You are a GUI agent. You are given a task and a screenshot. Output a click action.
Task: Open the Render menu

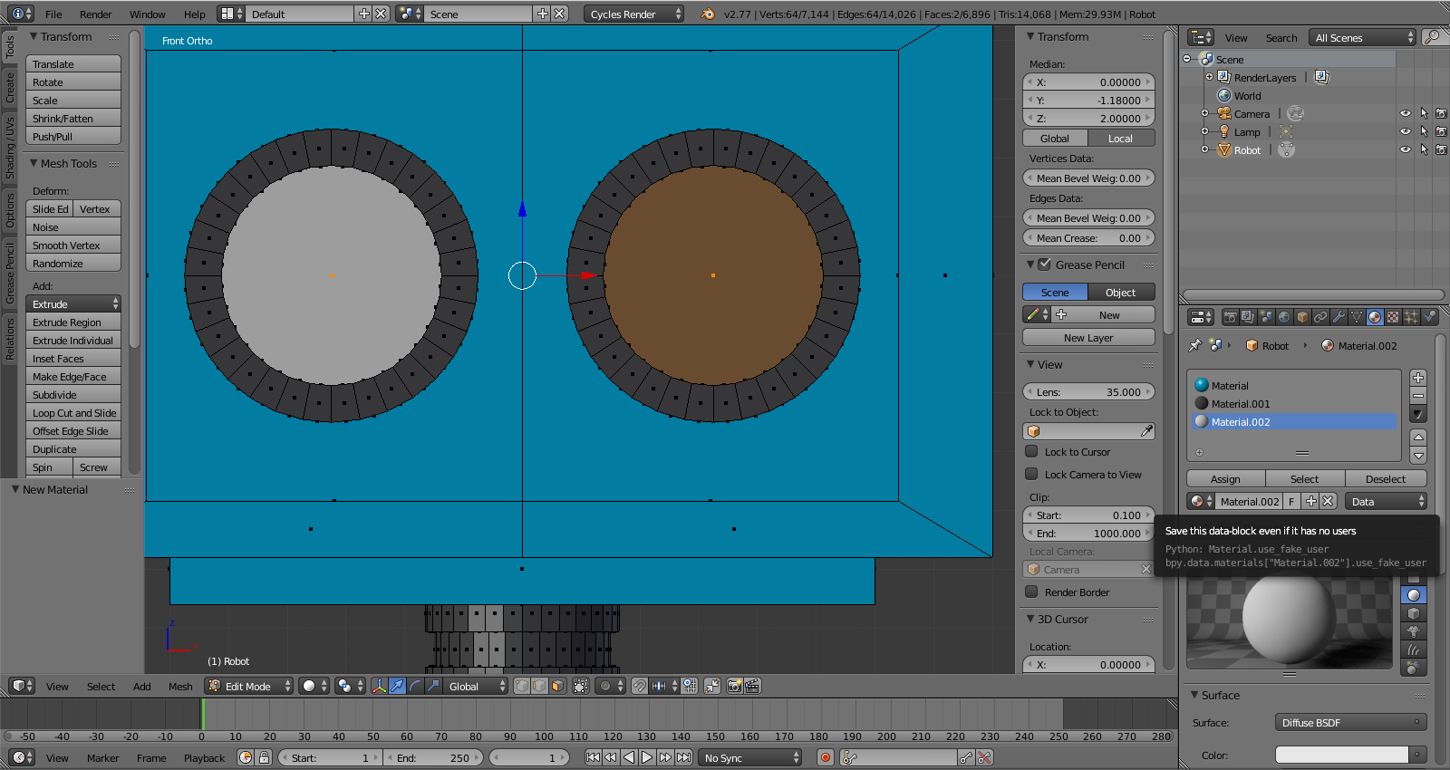[x=95, y=14]
